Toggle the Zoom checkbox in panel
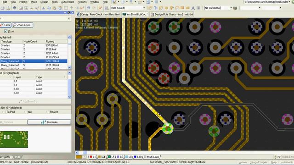294x165 pixels. point(6,31)
